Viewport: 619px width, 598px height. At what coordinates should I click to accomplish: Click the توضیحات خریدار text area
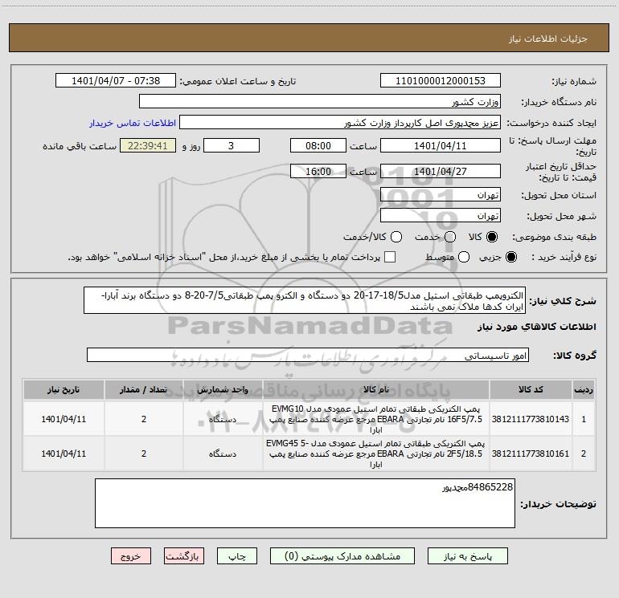[x=305, y=503]
